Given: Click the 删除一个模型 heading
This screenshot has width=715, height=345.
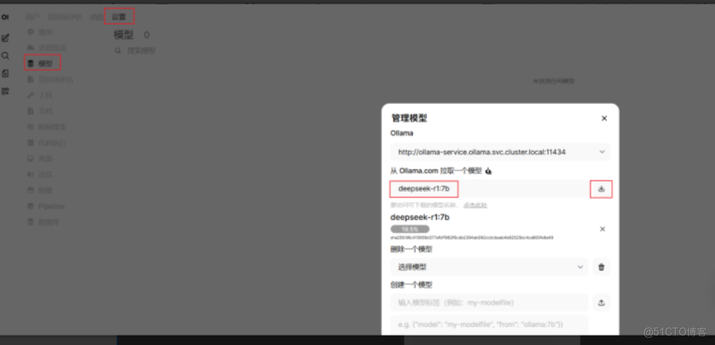Looking at the screenshot, I should (x=411, y=250).
